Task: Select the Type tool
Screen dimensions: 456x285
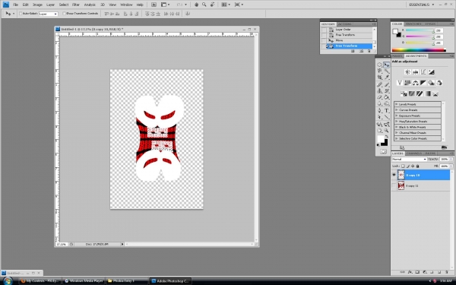Action: point(387,111)
